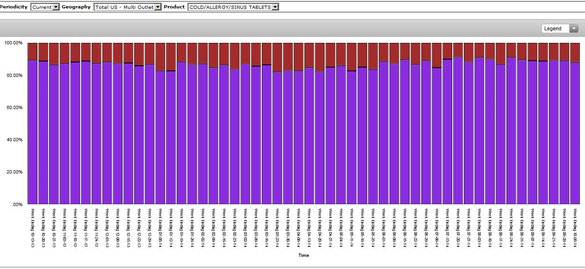The image size is (585, 269).
Task: Select the Week Ending 04-06-14 axis label
Action: pos(298,228)
